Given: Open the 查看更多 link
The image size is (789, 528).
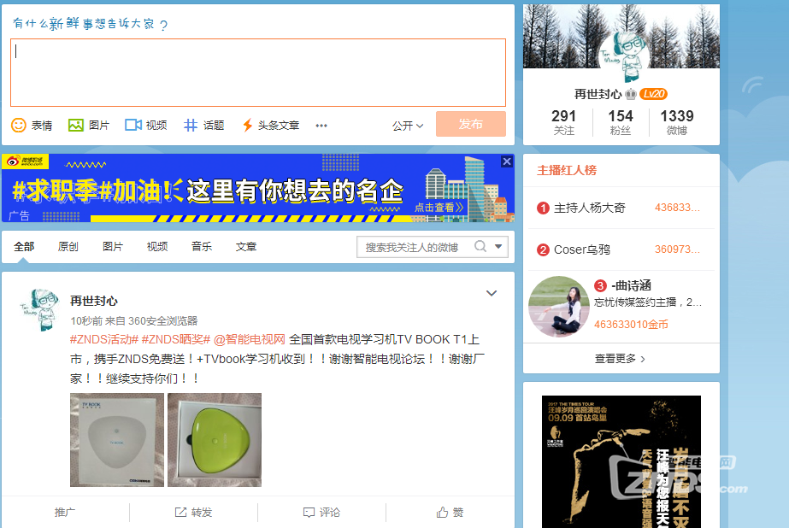Looking at the screenshot, I should click(620, 359).
